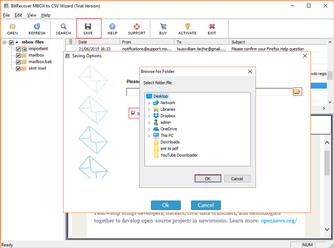The image size is (334, 248).
Task: Click the Refresh toolbar icon
Action: [x=37, y=26]
